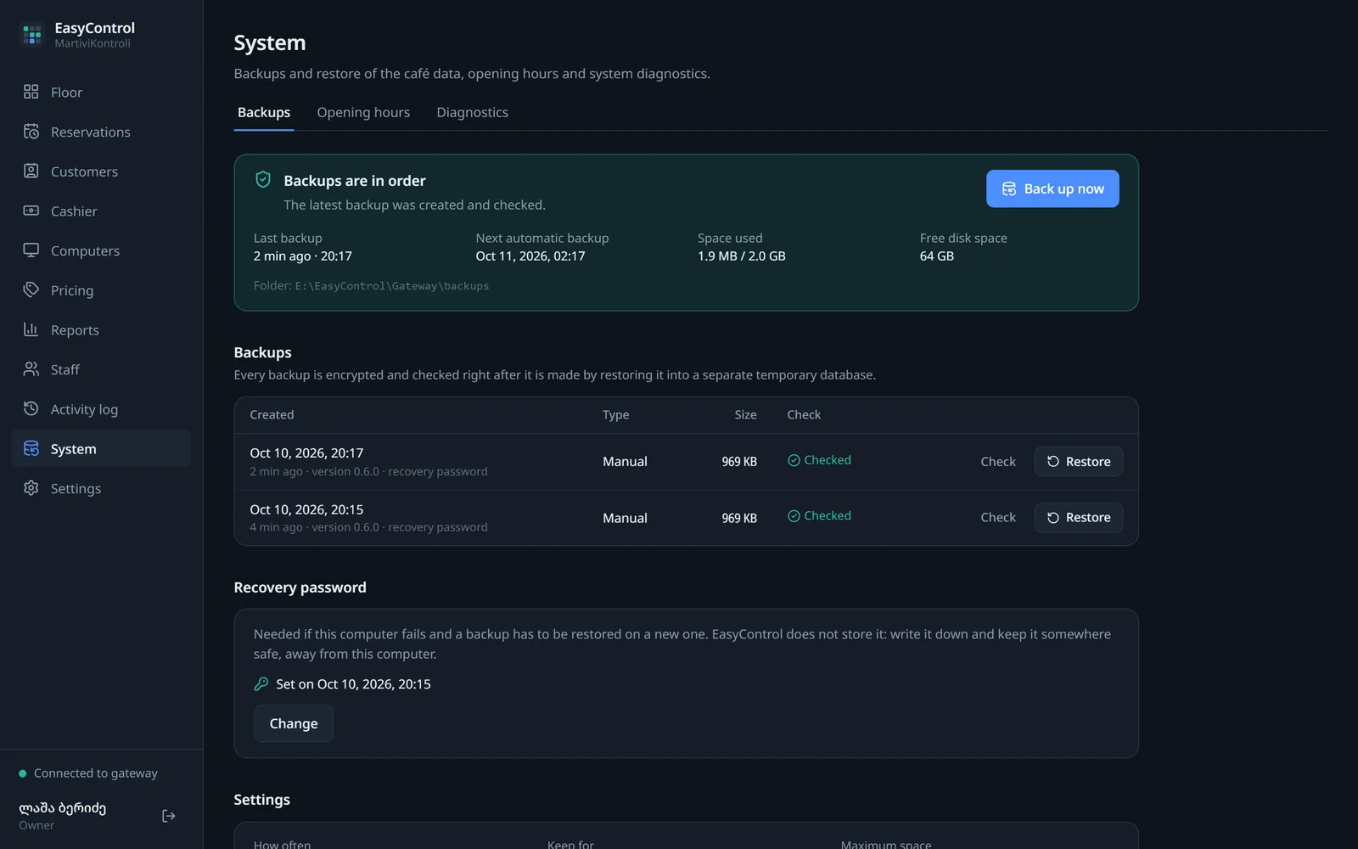Screen dimensions: 1358x849
Task: Open Pricing via its tag icon
Action: click(x=31, y=290)
